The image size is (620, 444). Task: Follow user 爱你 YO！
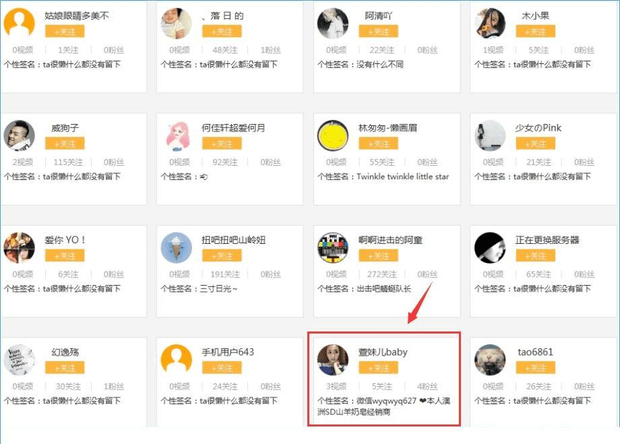(65, 256)
